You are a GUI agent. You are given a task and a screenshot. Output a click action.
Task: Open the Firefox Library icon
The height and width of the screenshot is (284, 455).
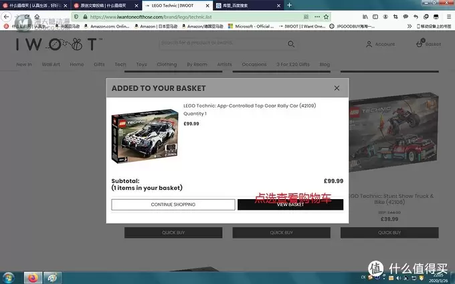pyautogui.click(x=365, y=17)
